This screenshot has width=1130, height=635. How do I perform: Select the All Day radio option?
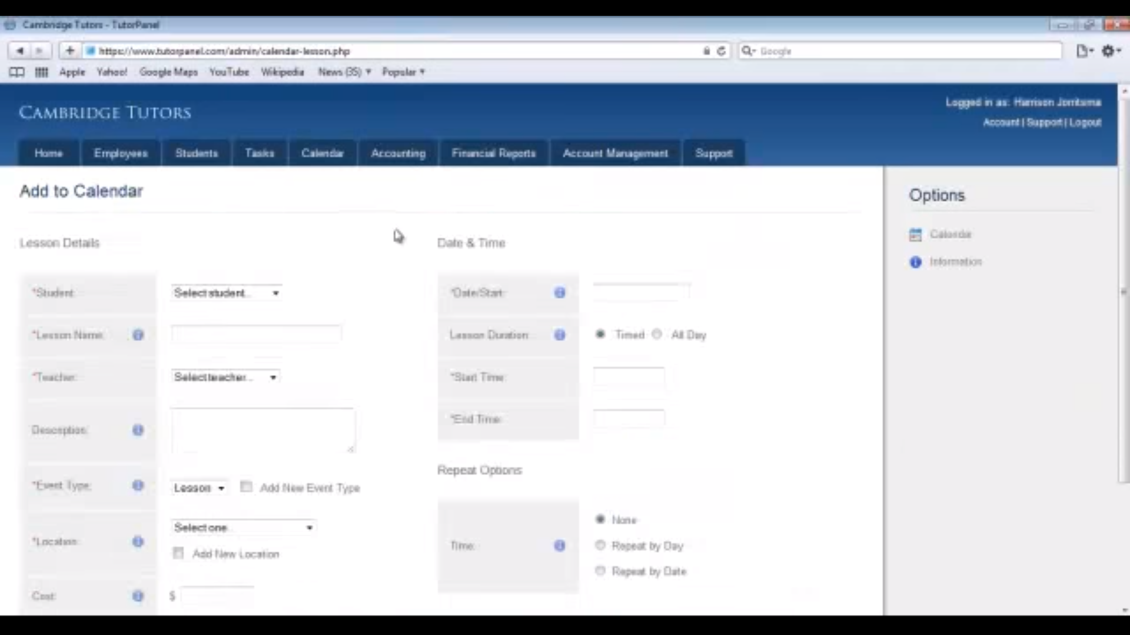click(657, 334)
